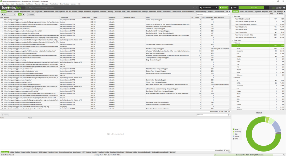
Task: Open the File menu
Action: pyautogui.click(x=3, y=4)
